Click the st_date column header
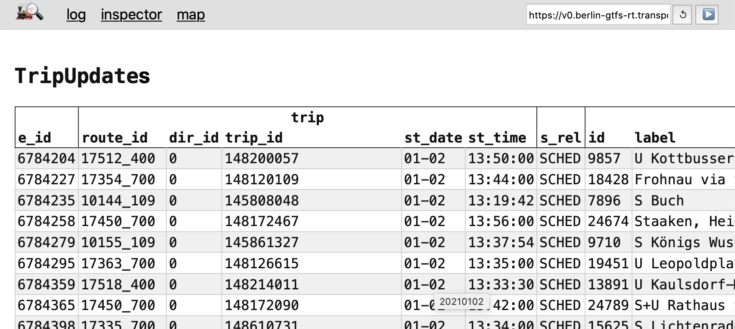 pyautogui.click(x=433, y=138)
